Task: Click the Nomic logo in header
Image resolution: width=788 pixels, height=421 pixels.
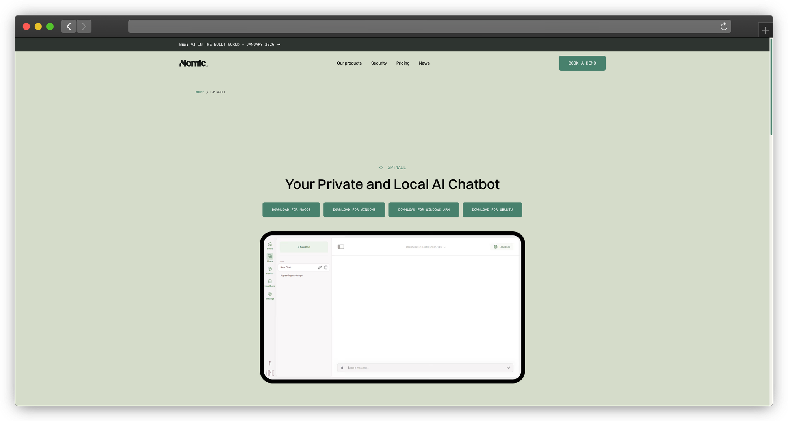Action: [x=193, y=63]
